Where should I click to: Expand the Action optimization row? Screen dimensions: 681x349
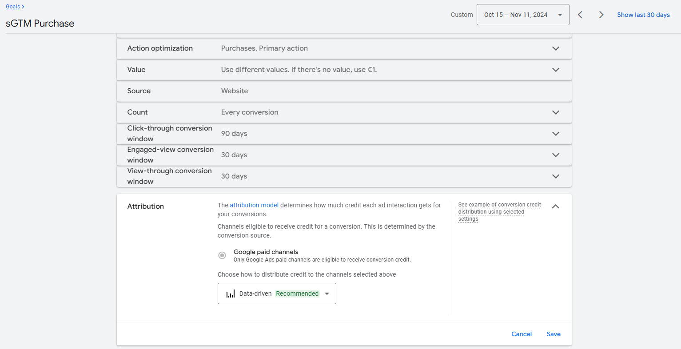coord(555,48)
